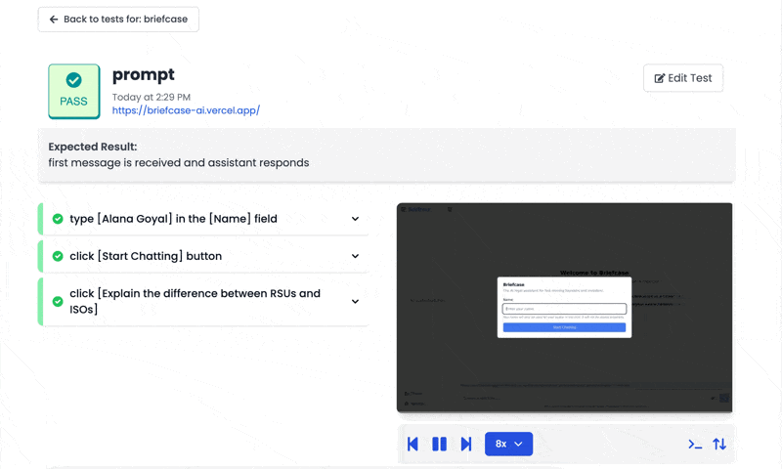Skip to the next step in playback

[466, 444]
